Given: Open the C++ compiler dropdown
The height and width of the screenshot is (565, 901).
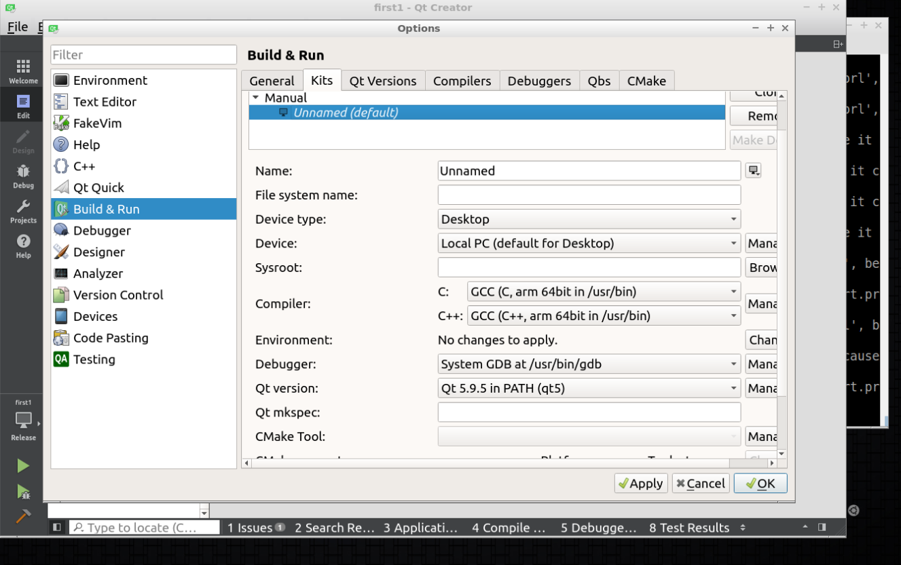Looking at the screenshot, I should 604,316.
